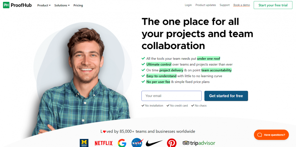Click the man's portrait photo

click(83, 81)
